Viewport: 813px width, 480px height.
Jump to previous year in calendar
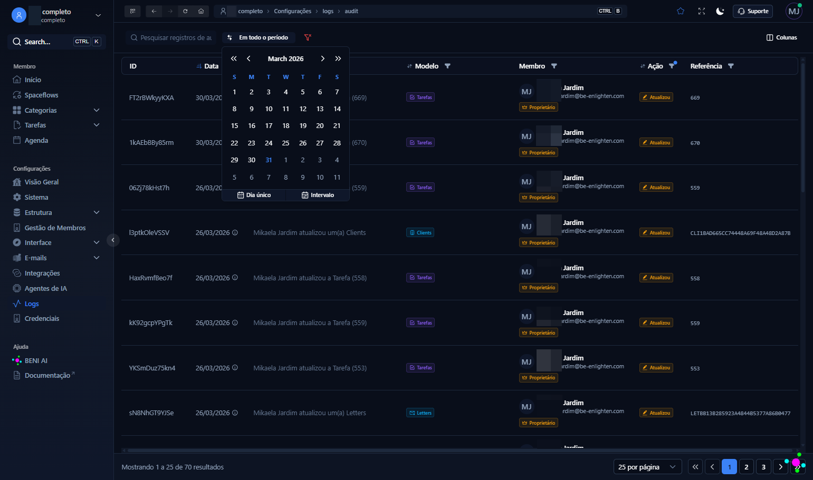click(234, 58)
